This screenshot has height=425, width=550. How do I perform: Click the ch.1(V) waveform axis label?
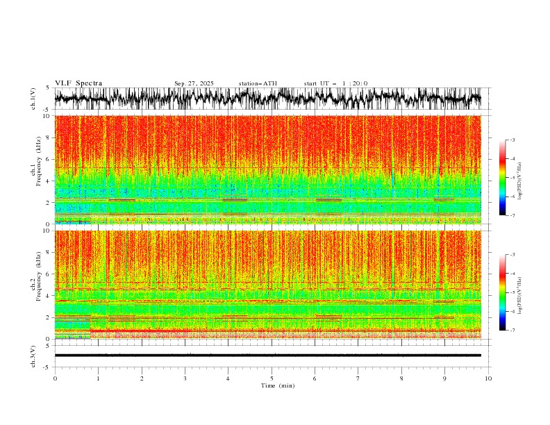click(x=33, y=99)
